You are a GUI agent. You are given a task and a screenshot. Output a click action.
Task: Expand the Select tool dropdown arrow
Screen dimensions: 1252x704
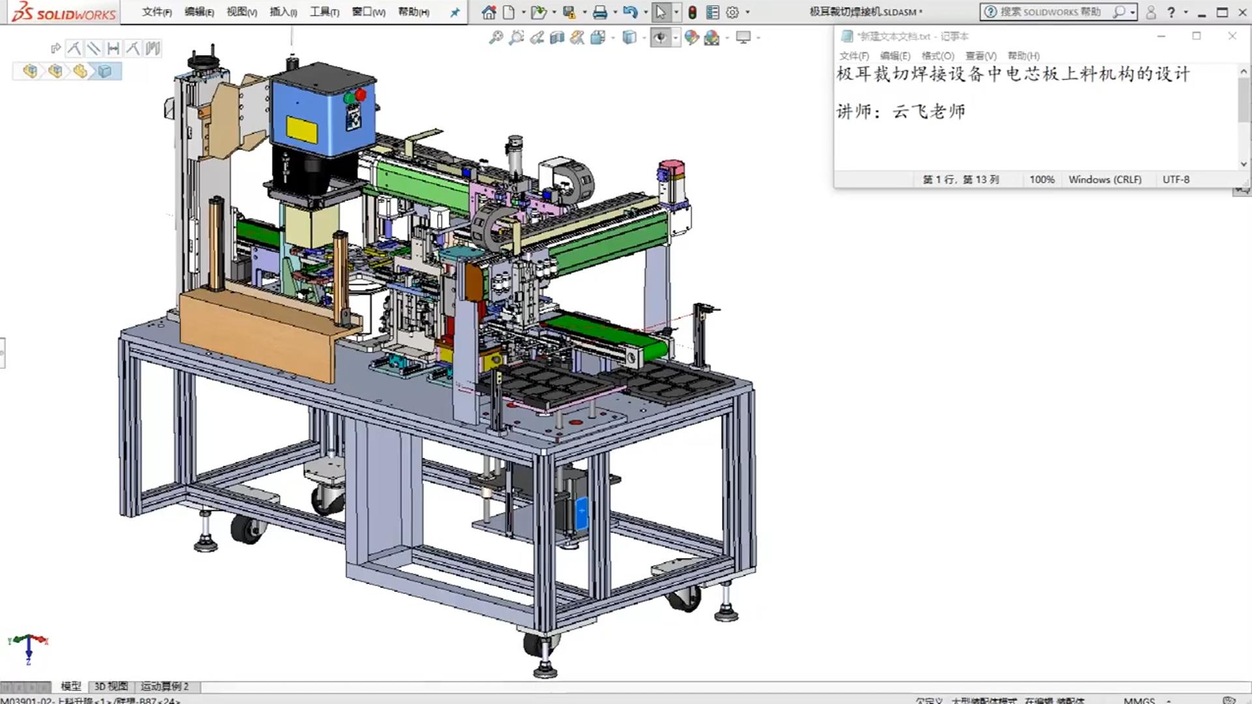coord(676,12)
